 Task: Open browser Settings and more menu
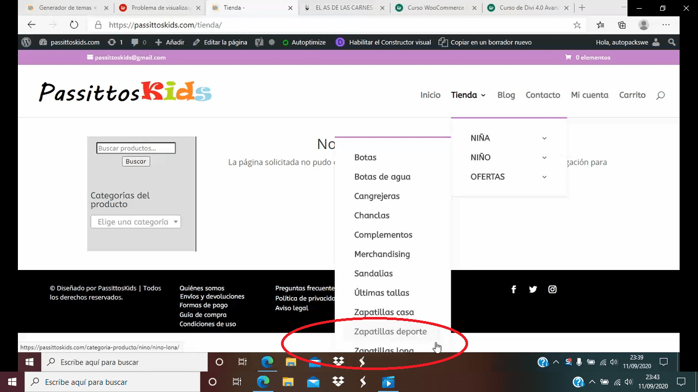click(666, 24)
